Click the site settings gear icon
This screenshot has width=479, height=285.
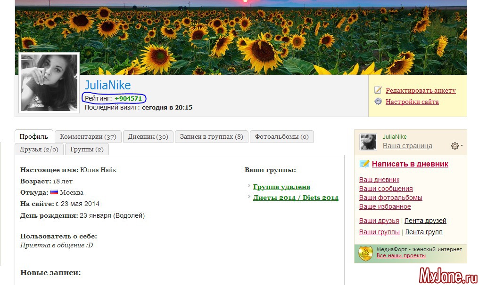(x=378, y=102)
